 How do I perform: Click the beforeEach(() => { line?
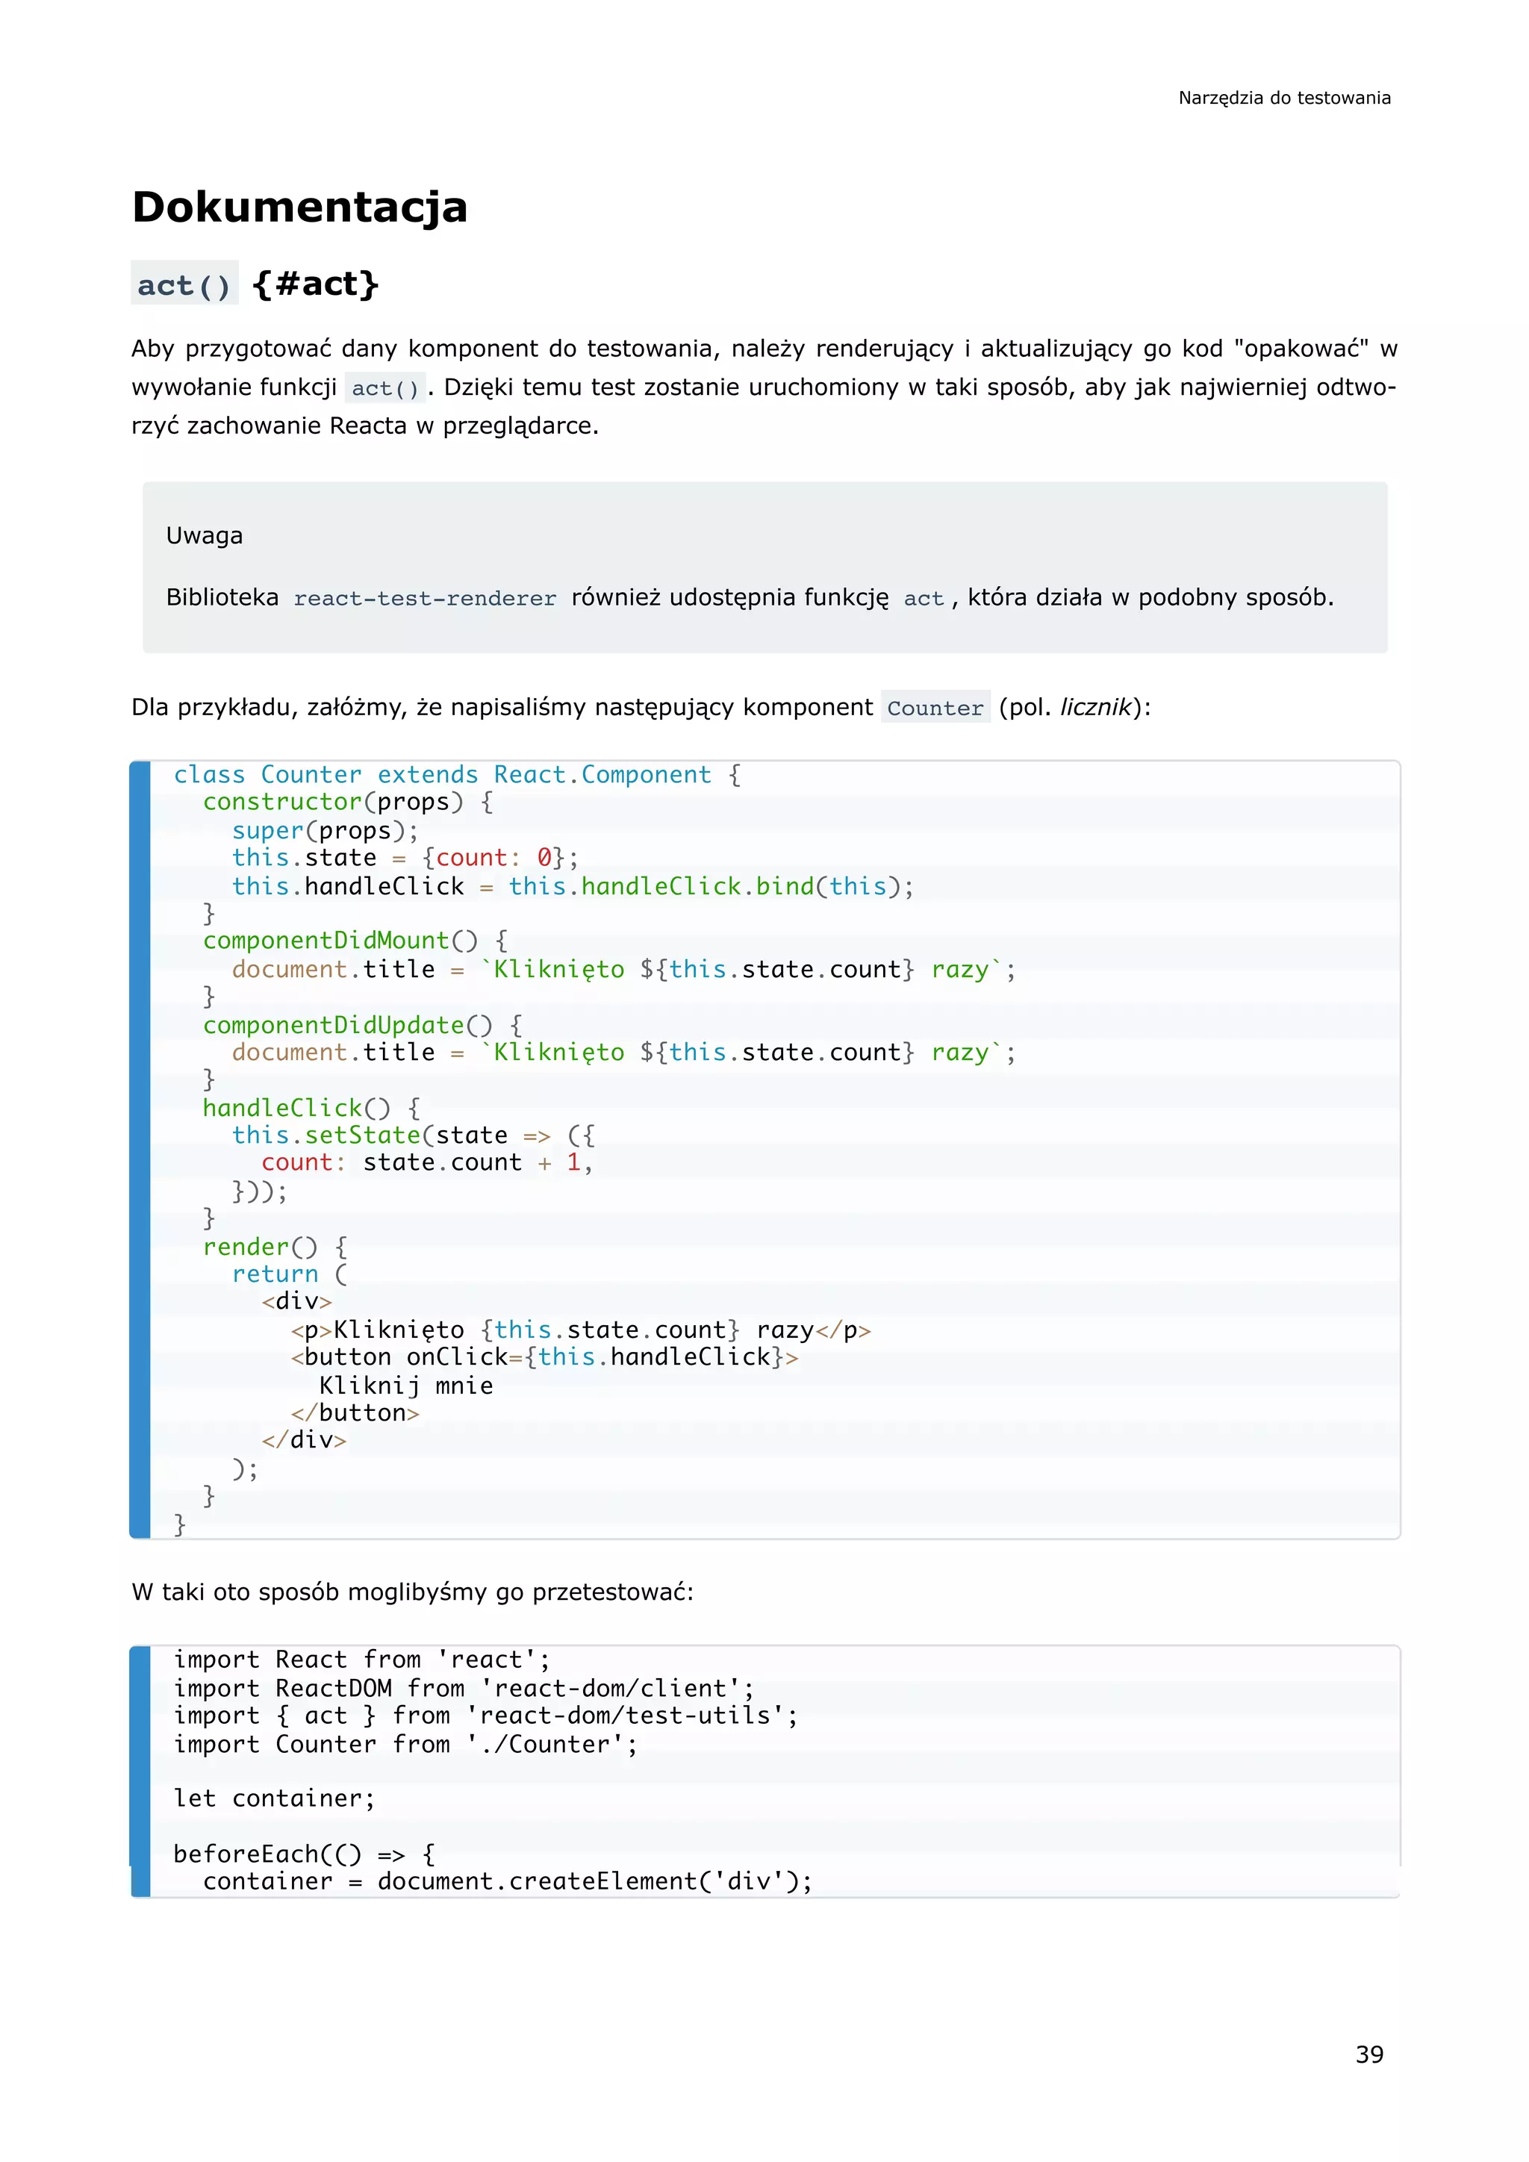click(x=304, y=1854)
